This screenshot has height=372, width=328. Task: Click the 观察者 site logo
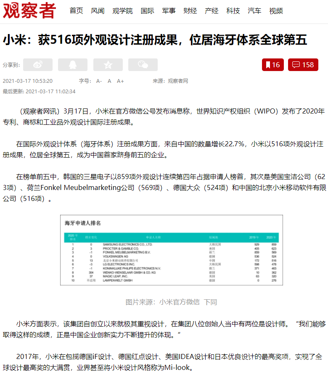click(x=29, y=11)
